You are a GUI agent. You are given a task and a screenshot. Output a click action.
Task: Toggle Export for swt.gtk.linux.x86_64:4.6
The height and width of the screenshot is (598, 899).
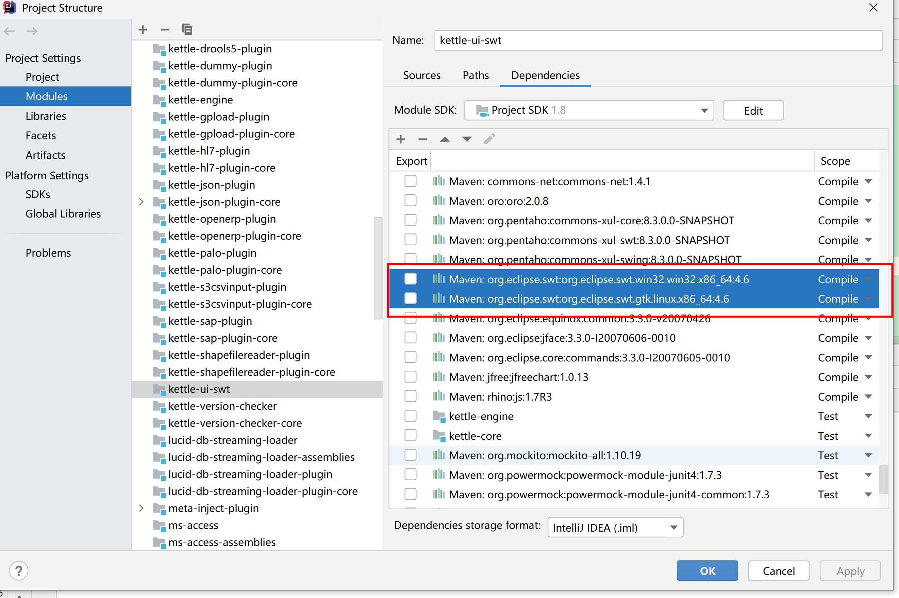(x=411, y=298)
